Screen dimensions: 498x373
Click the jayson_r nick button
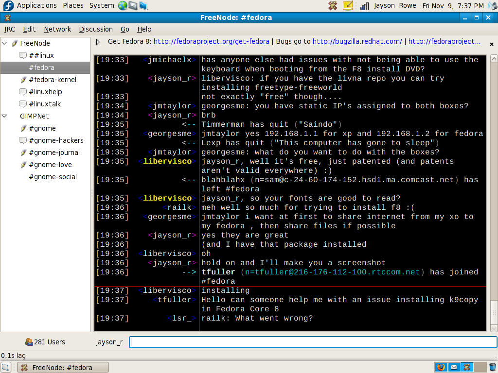(x=109, y=342)
